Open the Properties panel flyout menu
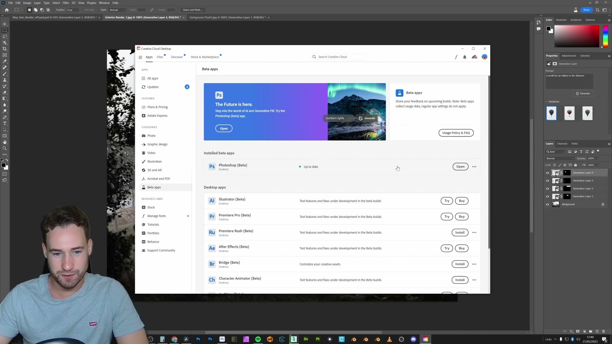Screen dimensions: 612x344 609,56
